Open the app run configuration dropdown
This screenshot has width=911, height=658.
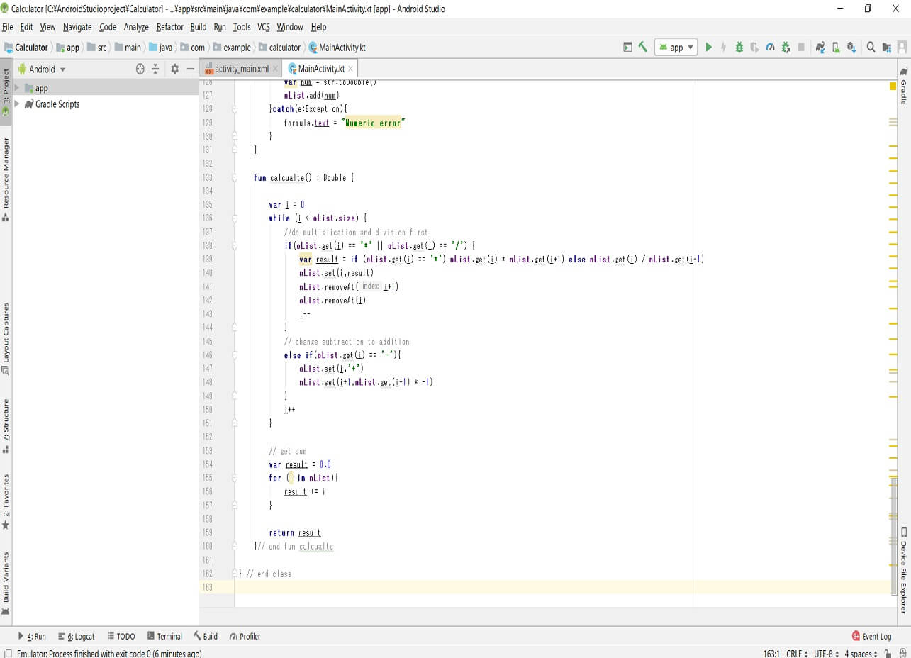click(675, 48)
